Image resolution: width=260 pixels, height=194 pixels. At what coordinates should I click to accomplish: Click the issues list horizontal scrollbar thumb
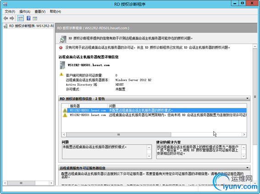[x=119, y=134]
